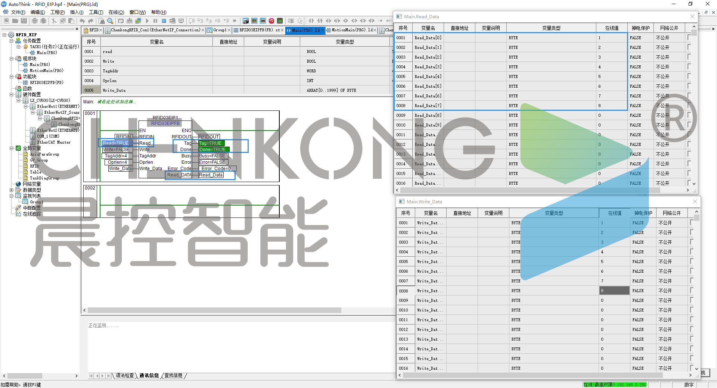Collapse the 全局变量 tree node
717x388 pixels.
tap(12, 148)
